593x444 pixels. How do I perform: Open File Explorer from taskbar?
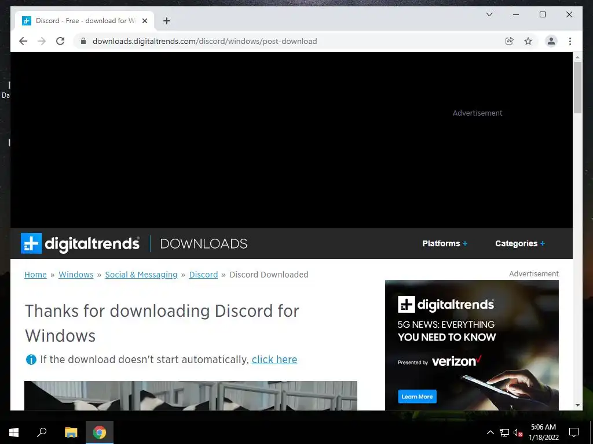click(x=71, y=432)
